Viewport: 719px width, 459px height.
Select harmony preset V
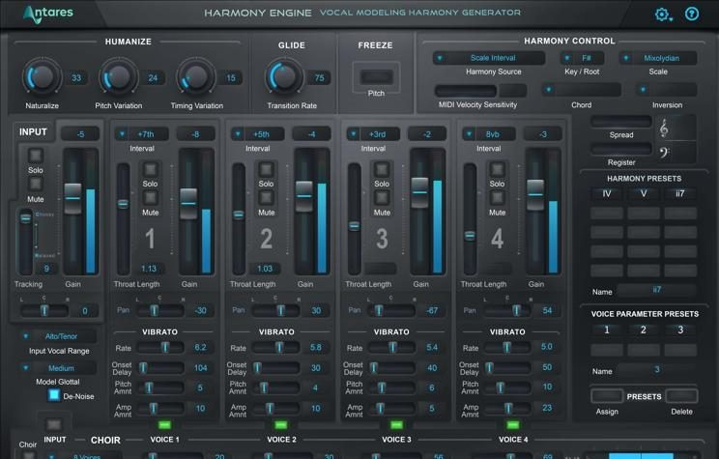(x=644, y=193)
